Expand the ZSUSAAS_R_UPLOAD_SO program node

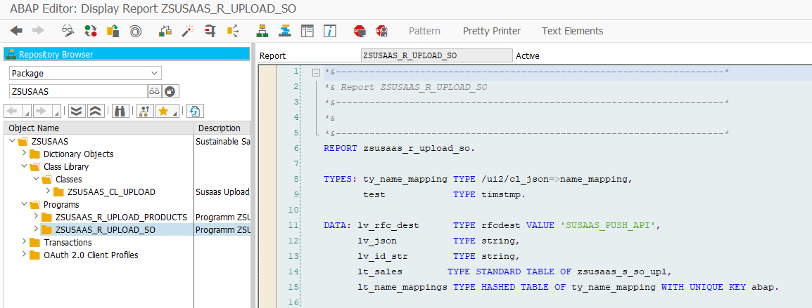pos(37,229)
